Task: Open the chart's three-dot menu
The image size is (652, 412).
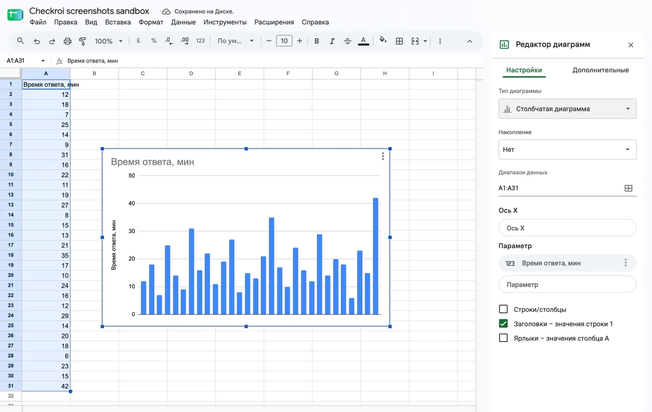Action: tap(383, 156)
